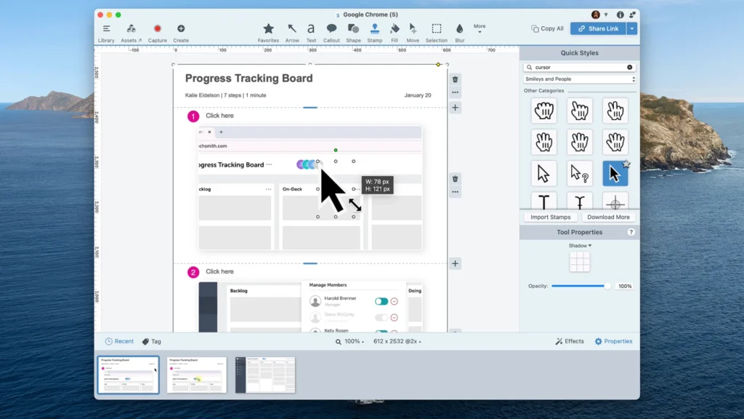Choose the crosshair cursor stamp

coord(615,202)
